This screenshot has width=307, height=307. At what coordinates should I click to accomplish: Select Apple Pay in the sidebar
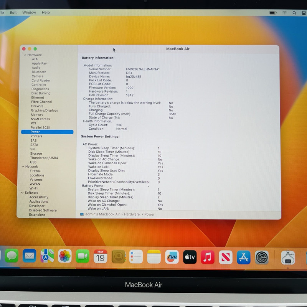(39, 63)
